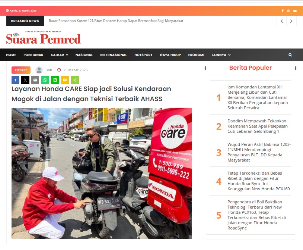Show next breaking news headline
Image resolution: width=303 pixels, height=250 pixels.
(291, 21)
